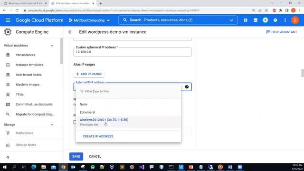The width and height of the screenshot is (304, 171).
Task: Select windows2012ip01 (34.70.115.56) option
Action: point(128,122)
